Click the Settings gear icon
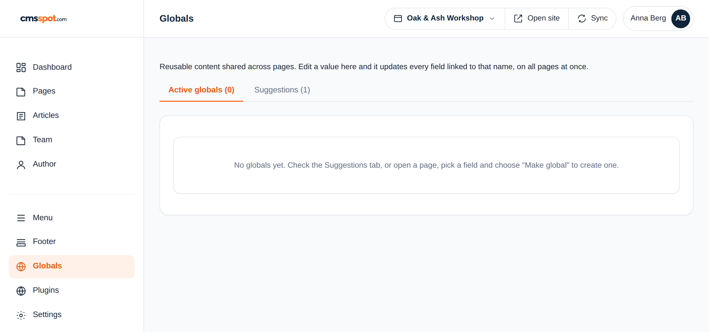Image resolution: width=709 pixels, height=332 pixels. [x=21, y=315]
